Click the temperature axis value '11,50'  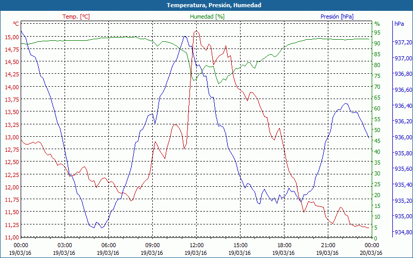[12, 212]
